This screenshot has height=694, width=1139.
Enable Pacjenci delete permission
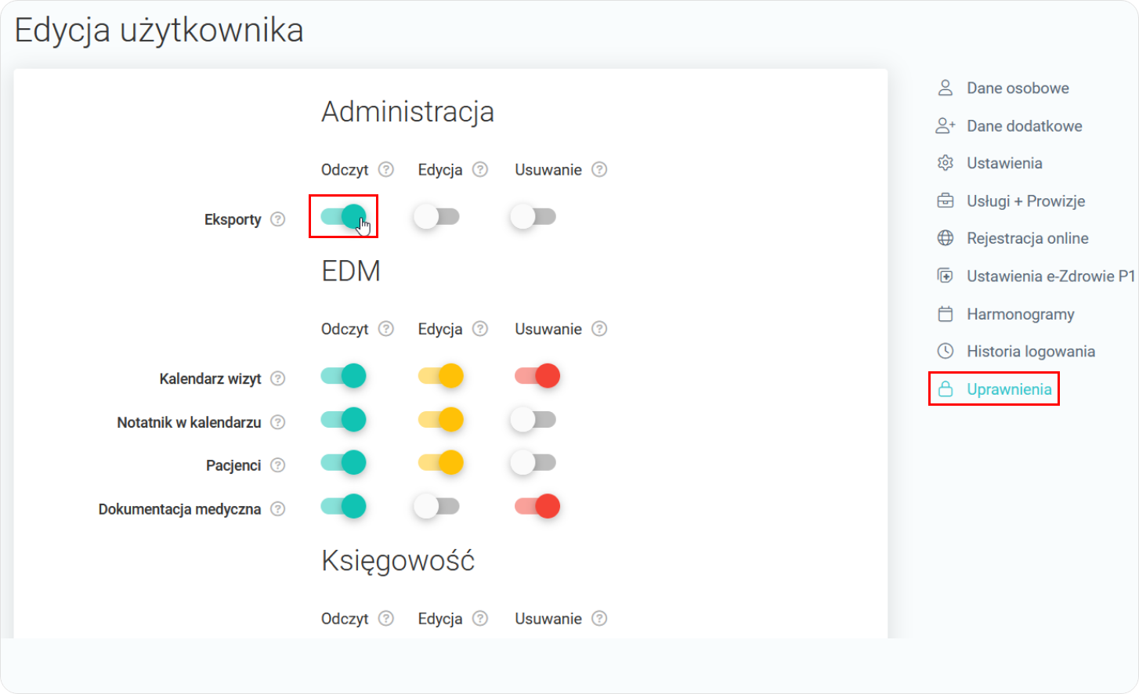533,463
